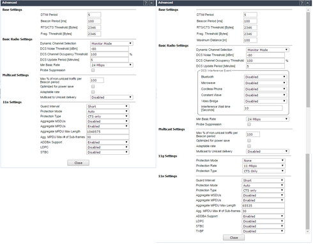Open Min Basic Rate dropdown in right dialog
This screenshot has width=313, height=244.
[268, 119]
